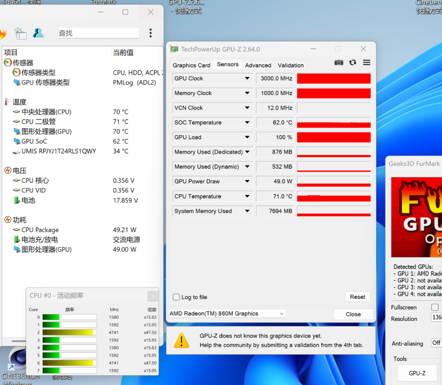Click the 传感器类型 row icon
This screenshot has width=442, height=385.
click(x=17, y=72)
